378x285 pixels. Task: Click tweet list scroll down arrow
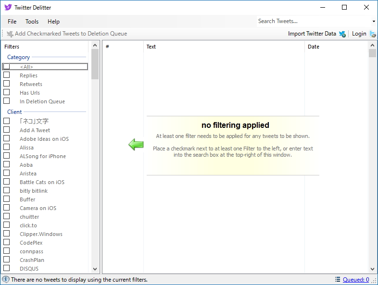click(372, 269)
